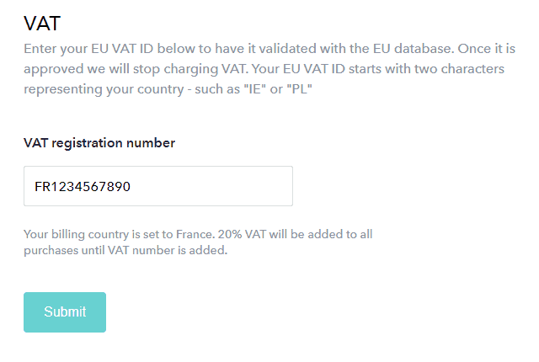The height and width of the screenshot is (362, 539).
Task: Click the 'VAT' page heading
Action: tap(42, 23)
